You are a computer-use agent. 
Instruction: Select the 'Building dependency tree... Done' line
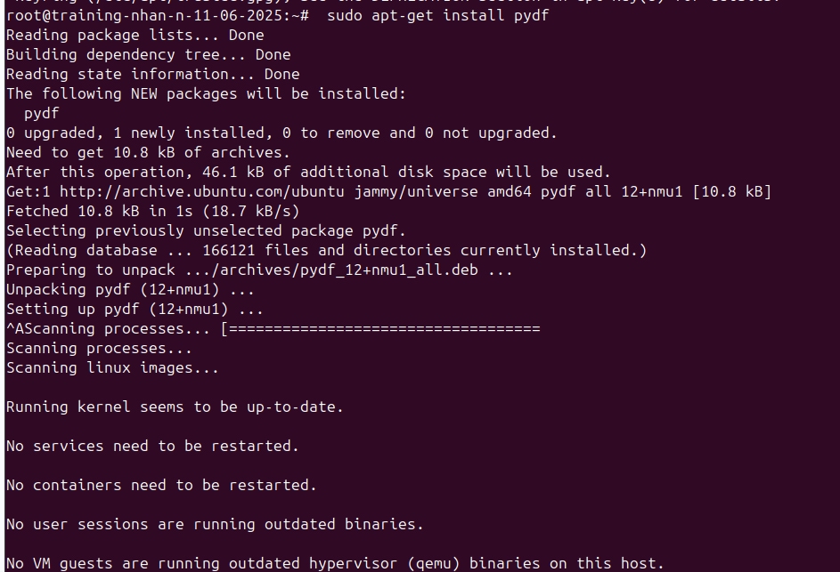(149, 55)
